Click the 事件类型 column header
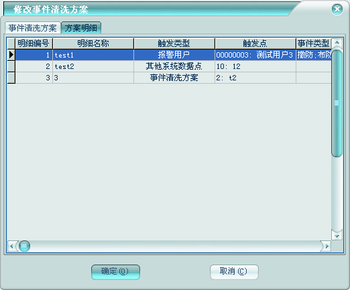 tap(314, 44)
